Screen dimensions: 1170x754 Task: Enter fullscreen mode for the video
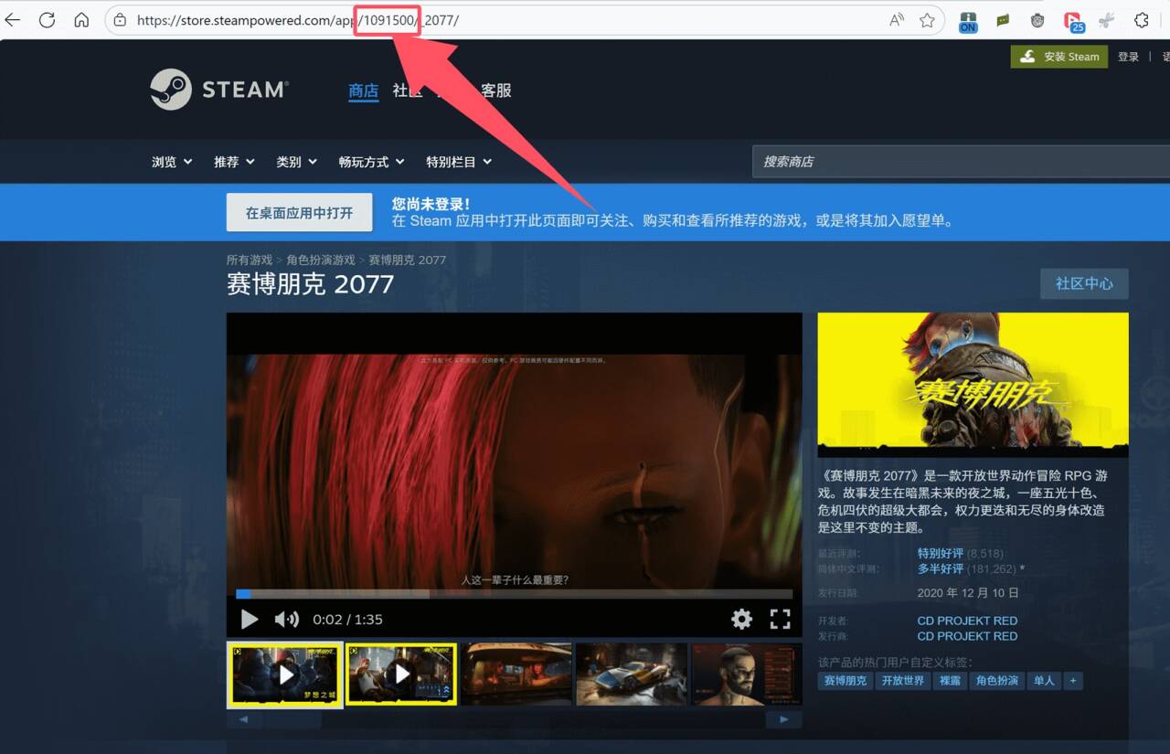[x=781, y=619]
